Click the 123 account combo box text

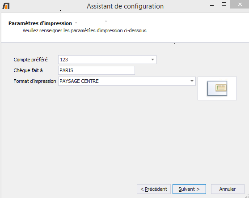coord(64,60)
